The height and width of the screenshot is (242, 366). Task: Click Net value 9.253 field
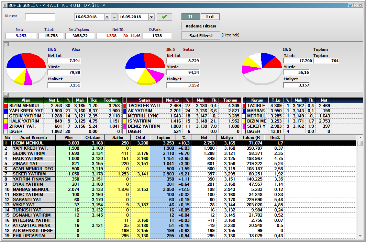click(x=21, y=36)
